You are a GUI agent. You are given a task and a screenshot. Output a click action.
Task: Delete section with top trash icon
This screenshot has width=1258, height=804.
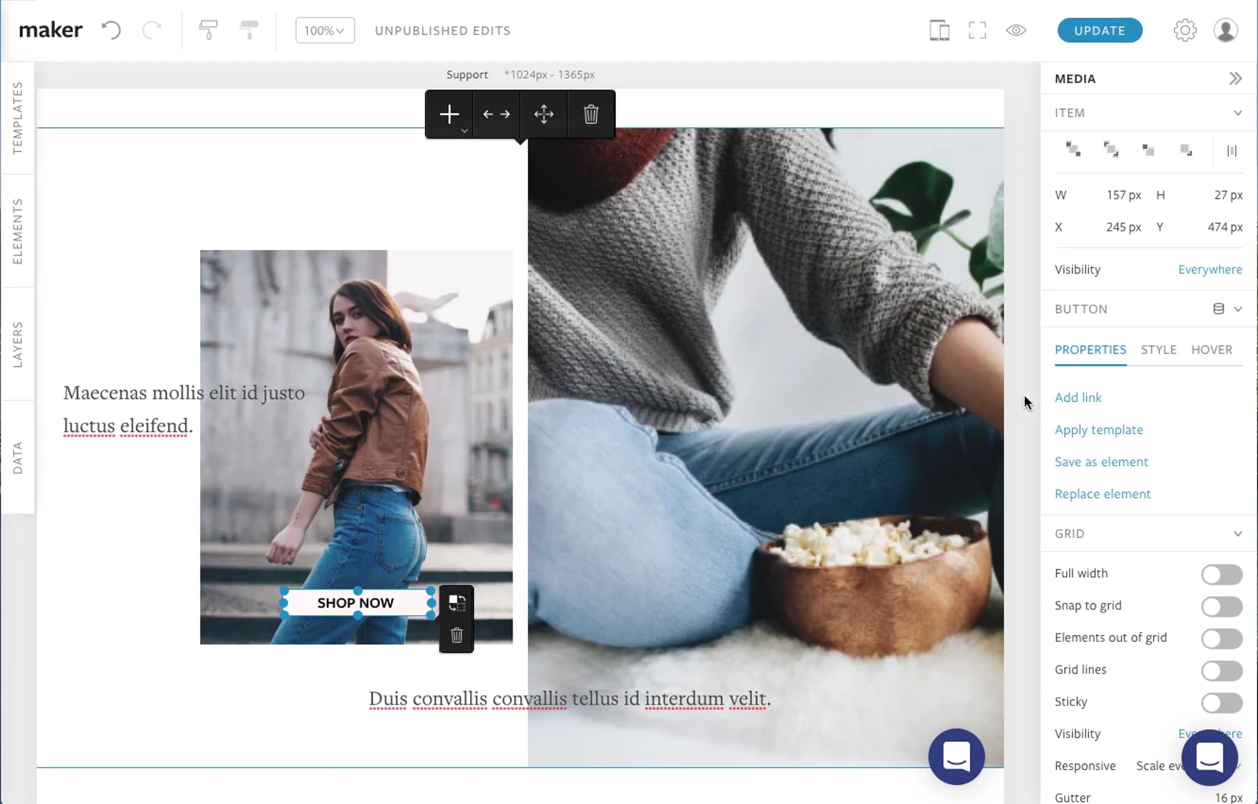point(591,114)
